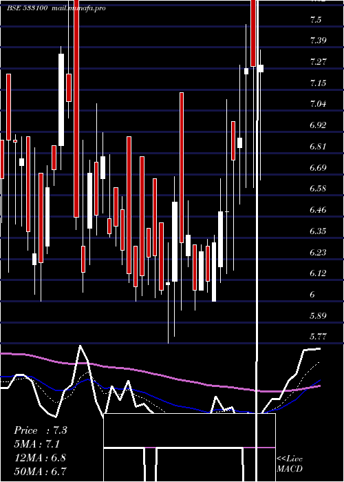344x482 pixels.
Task: Select the '5MA : 7.1' readout
Action: point(36,444)
